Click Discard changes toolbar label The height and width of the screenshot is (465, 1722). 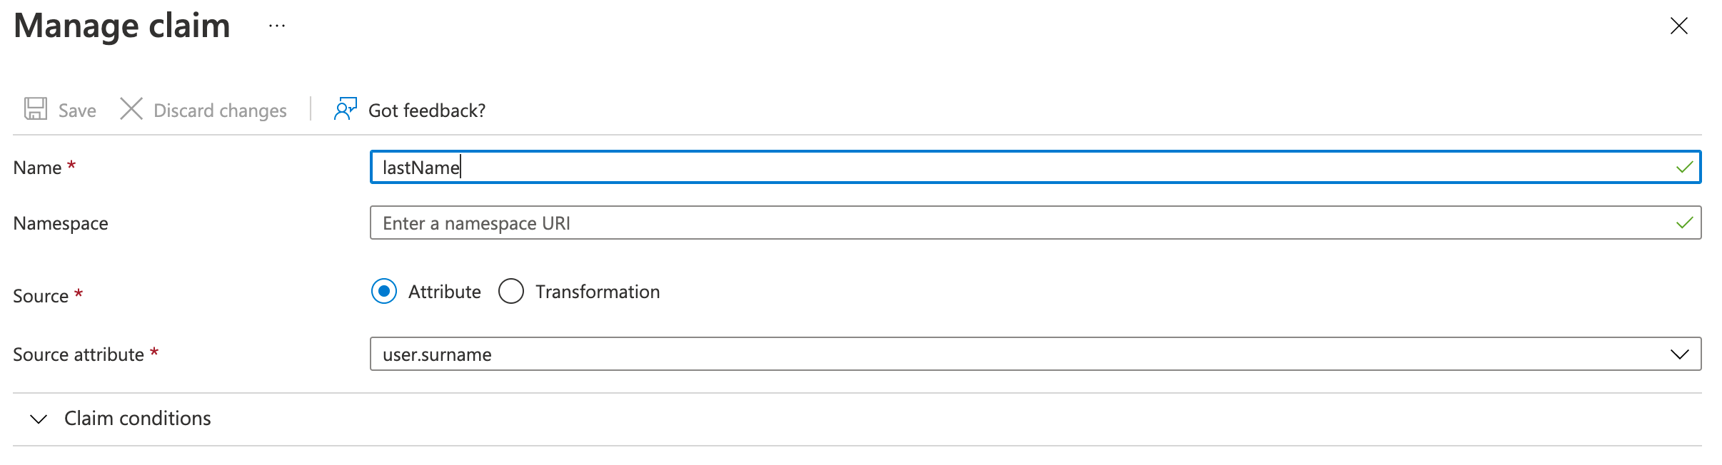(220, 111)
